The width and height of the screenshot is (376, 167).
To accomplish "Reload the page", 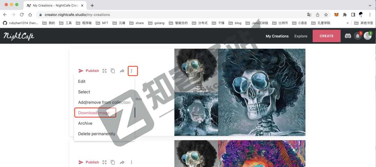I will 22,15.
